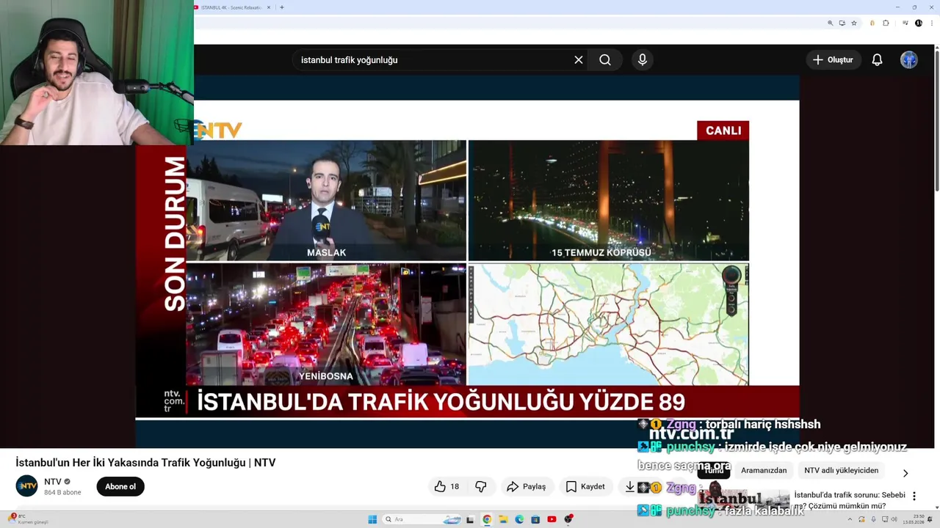The image size is (940, 528).
Task: Select the Tümü filter chip
Action: (715, 470)
